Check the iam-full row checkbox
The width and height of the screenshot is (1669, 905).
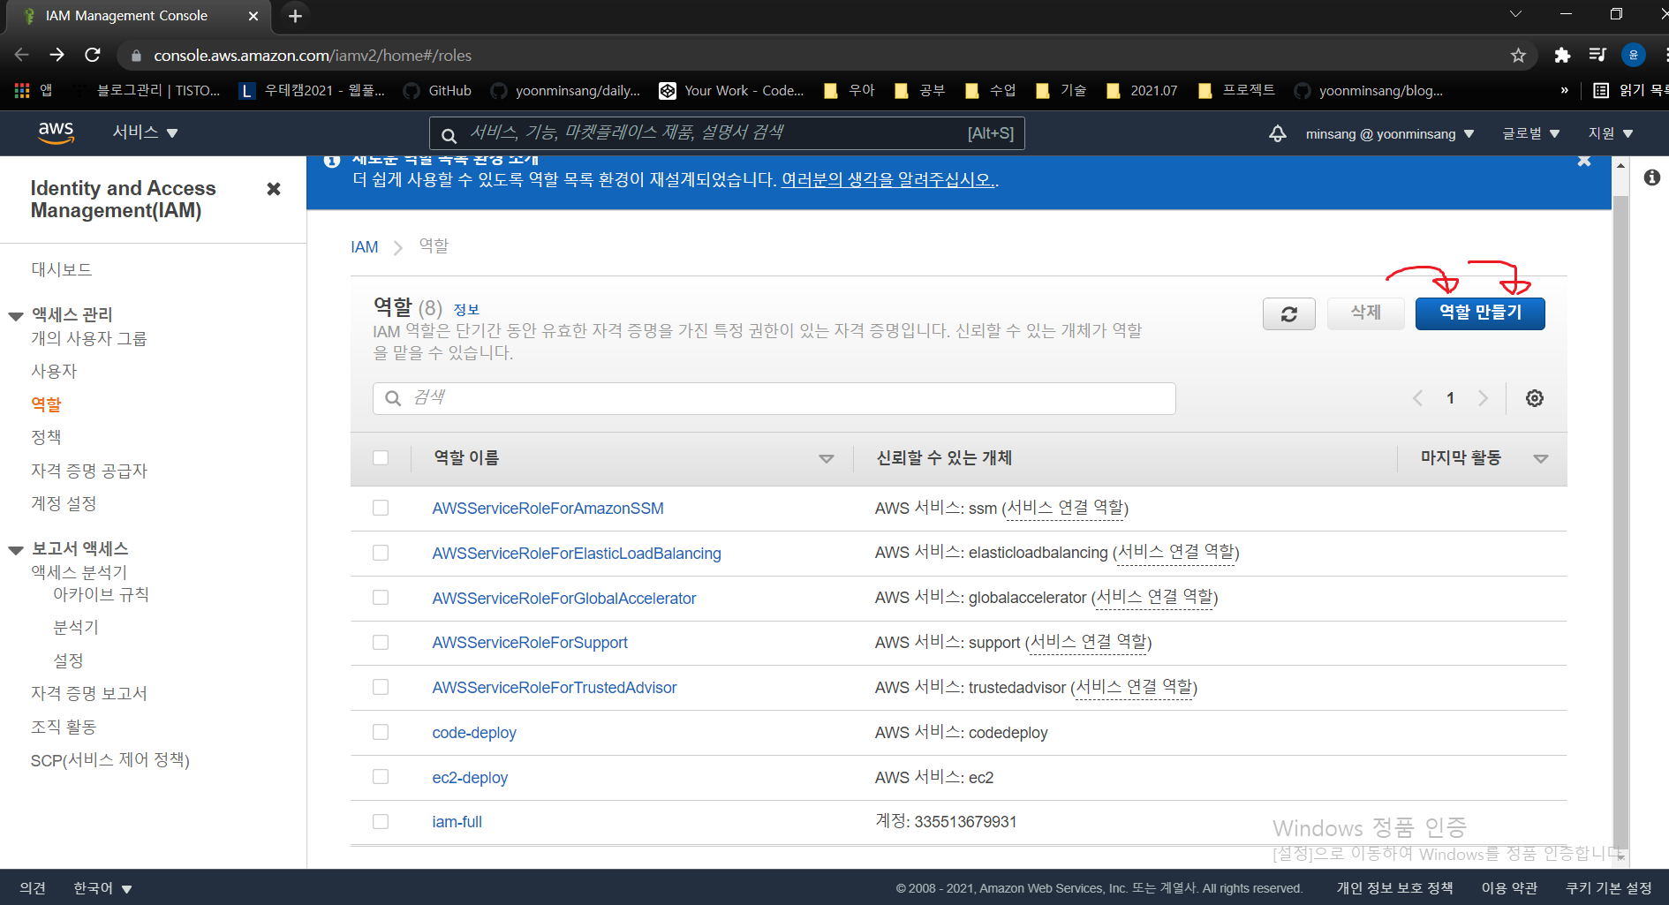pos(381,822)
